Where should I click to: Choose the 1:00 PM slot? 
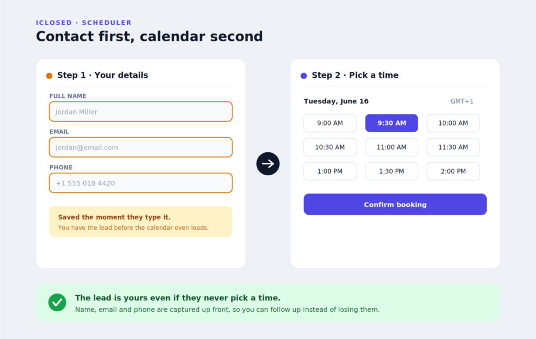click(330, 171)
